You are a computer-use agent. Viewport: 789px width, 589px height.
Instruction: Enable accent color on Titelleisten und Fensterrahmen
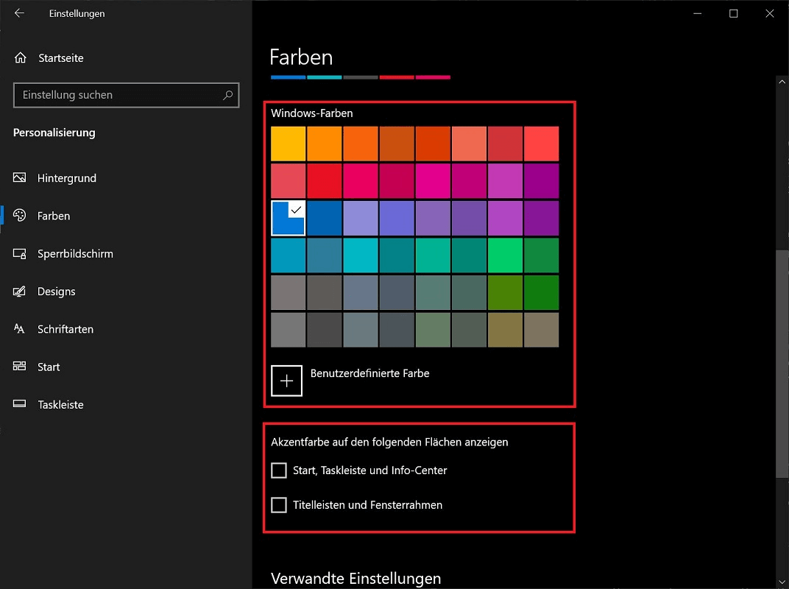point(279,505)
